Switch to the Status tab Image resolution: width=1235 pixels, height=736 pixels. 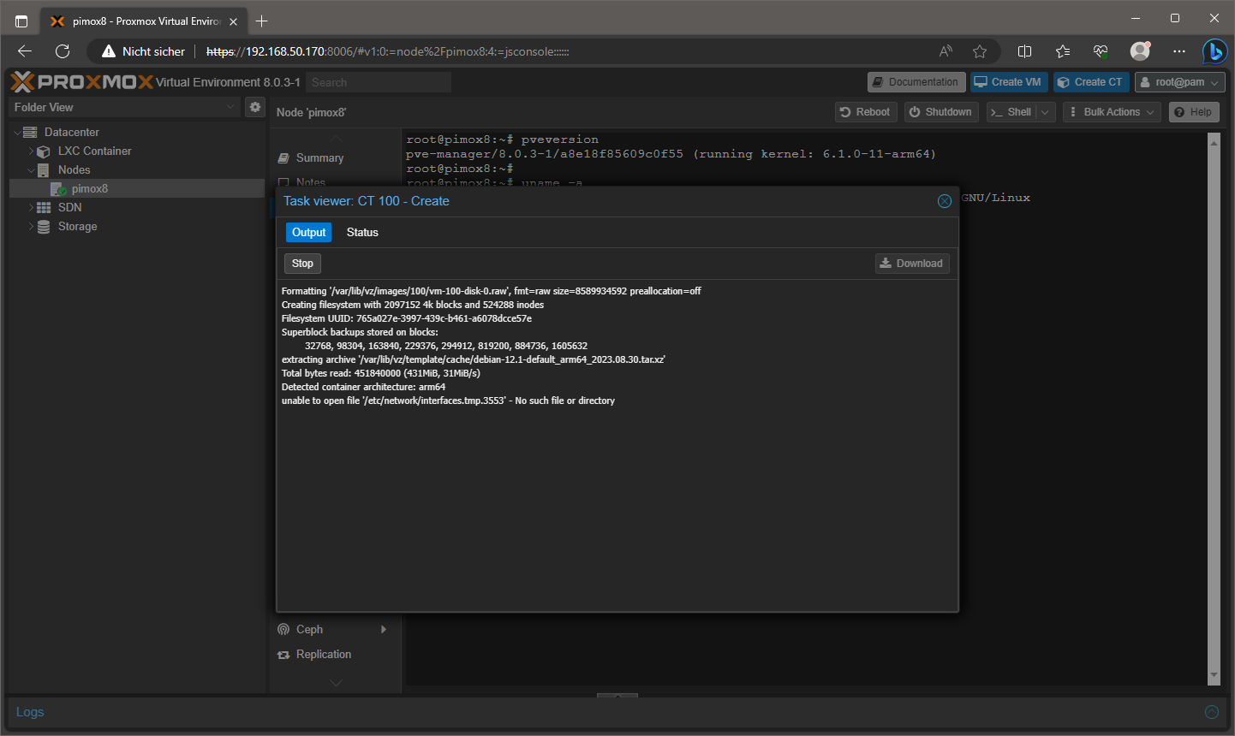(362, 233)
